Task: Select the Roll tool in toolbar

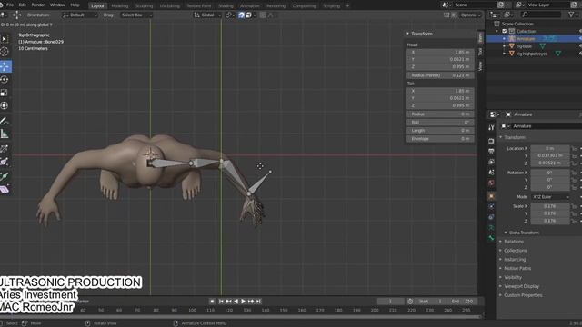Action: coord(5,148)
